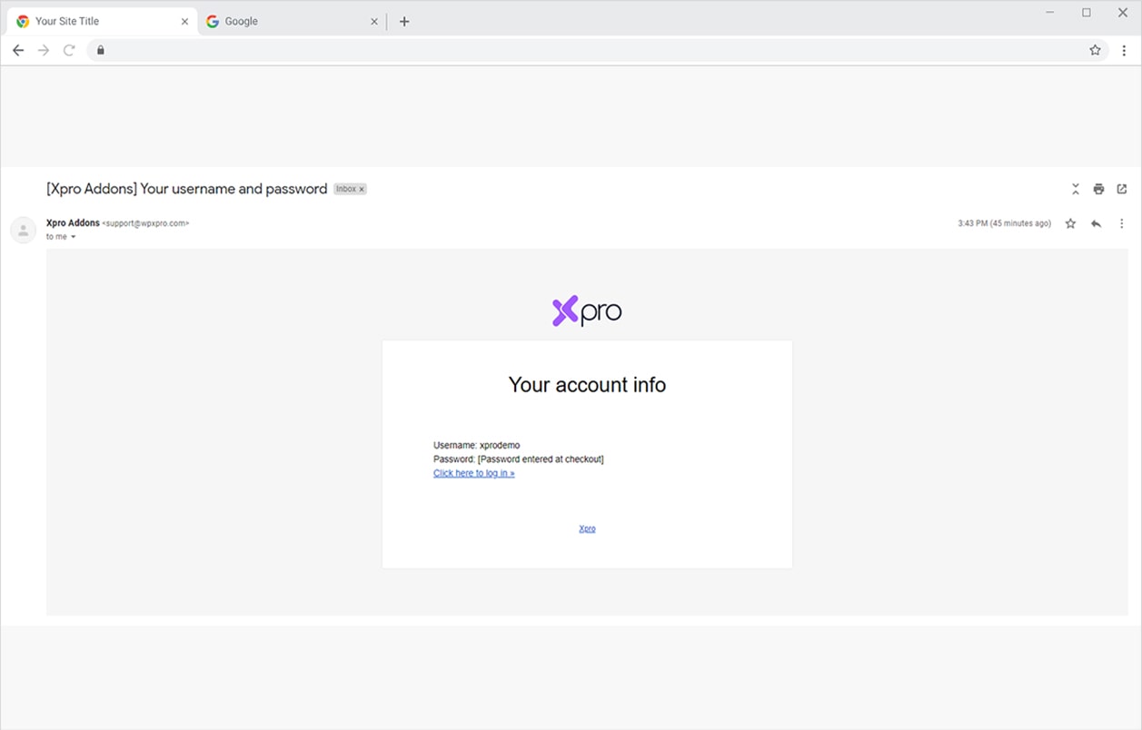Click the sender avatar icon

point(23,230)
